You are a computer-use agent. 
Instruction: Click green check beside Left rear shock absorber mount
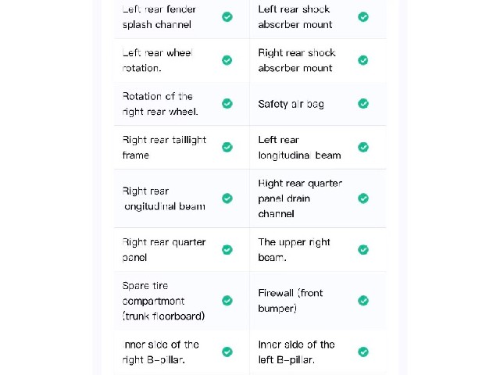[362, 16]
